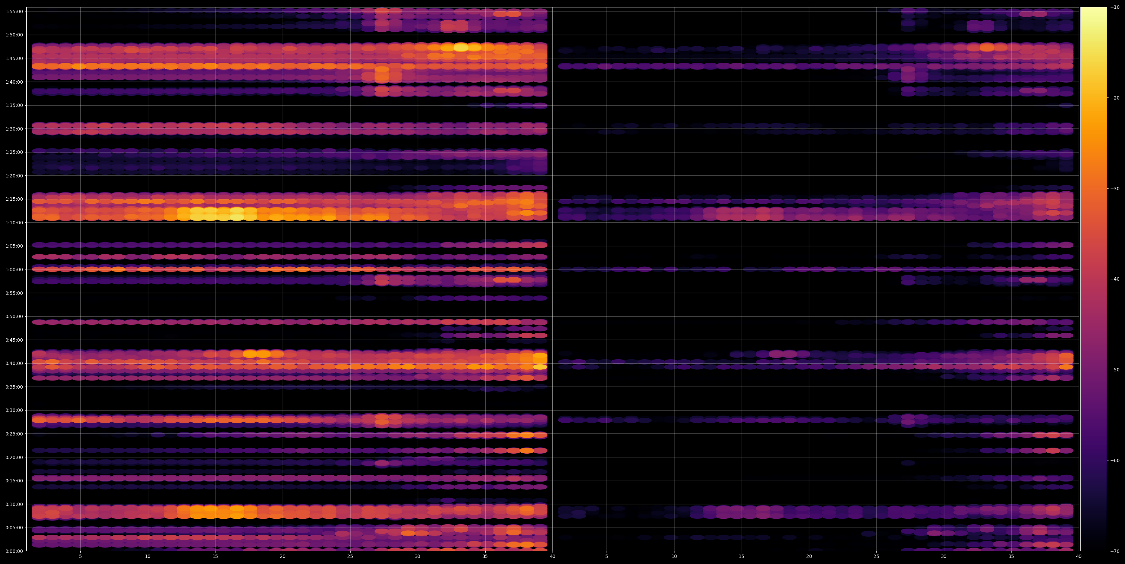The image size is (1125, 564).
Task: Click the 1:55:00 time axis label
Action: [14, 11]
